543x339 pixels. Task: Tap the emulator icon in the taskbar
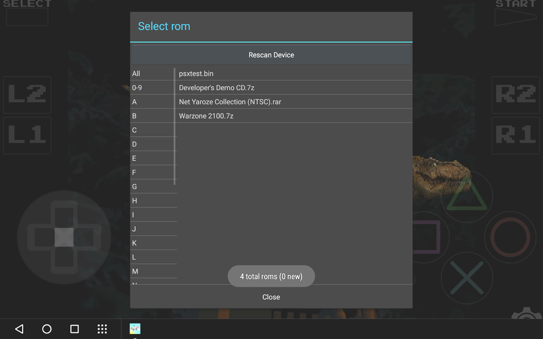click(134, 328)
